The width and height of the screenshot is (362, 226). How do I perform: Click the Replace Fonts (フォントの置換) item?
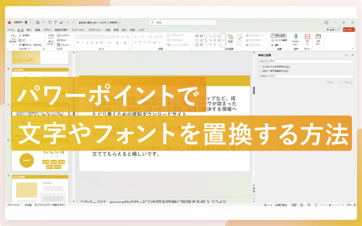coord(279,40)
